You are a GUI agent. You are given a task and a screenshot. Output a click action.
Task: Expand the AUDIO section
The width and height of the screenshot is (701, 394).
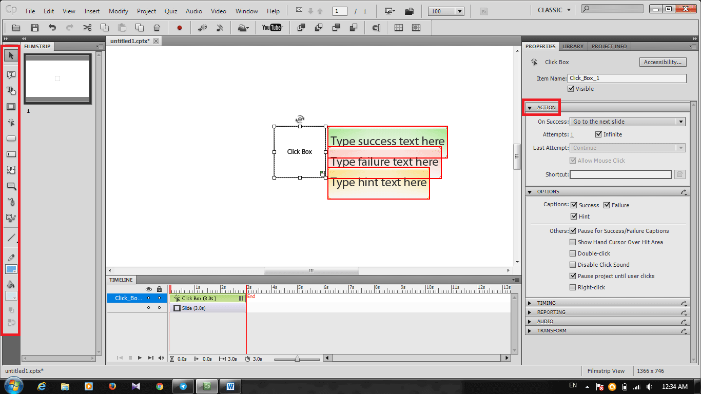pos(530,322)
